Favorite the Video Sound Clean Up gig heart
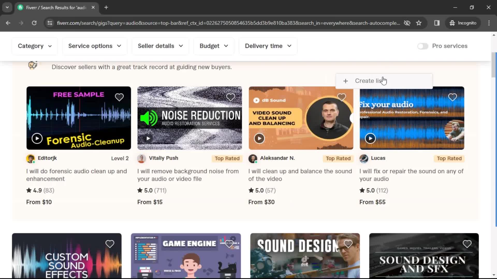This screenshot has width=497, height=279. pos(341,97)
